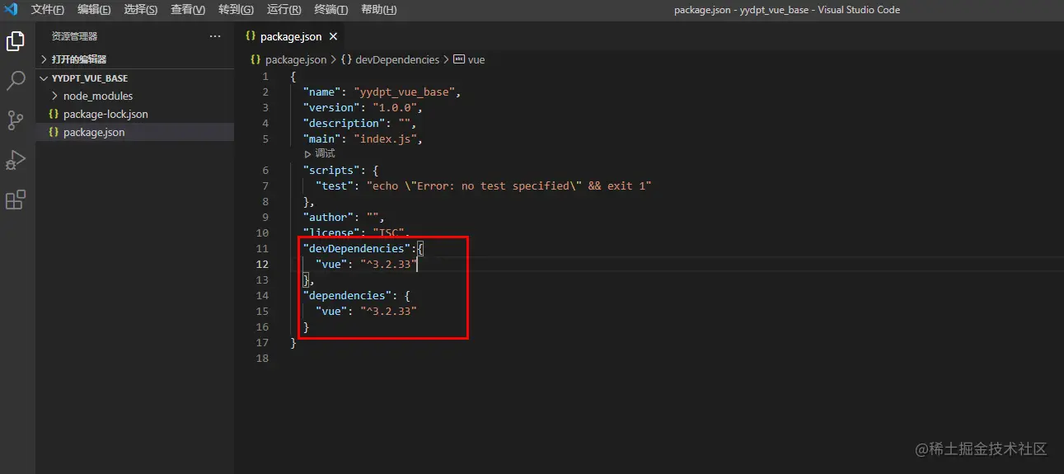Viewport: 1064px width, 474px height.
Task: Click the "author" key on line 9
Action: (x=329, y=217)
